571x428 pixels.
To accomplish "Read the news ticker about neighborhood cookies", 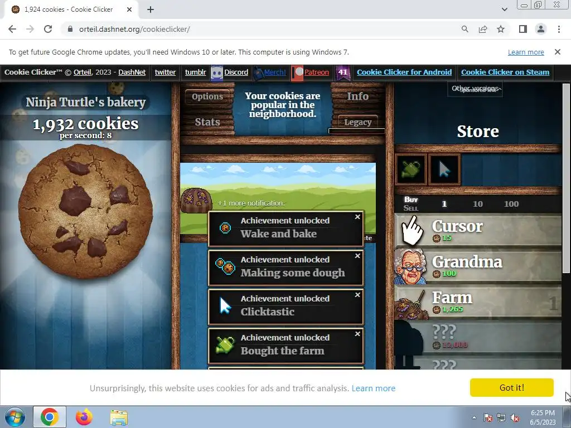I will point(283,105).
